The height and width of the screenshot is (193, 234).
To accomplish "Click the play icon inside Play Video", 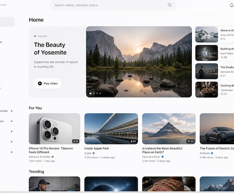I will (x=40, y=83).
